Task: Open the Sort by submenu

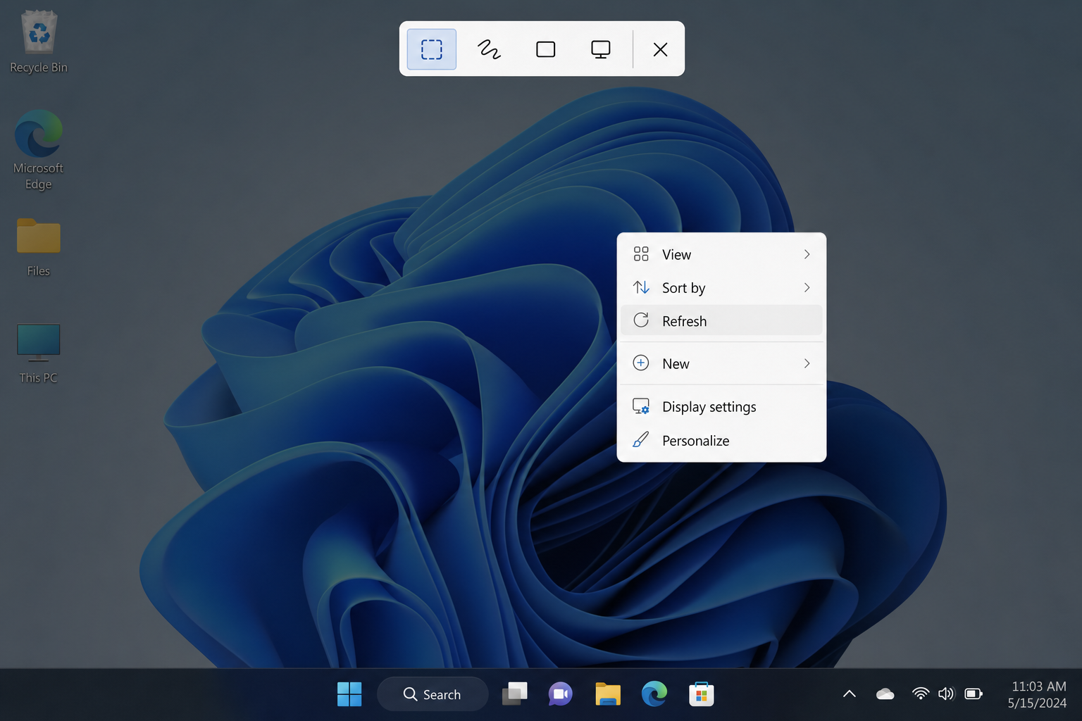Action: (x=721, y=287)
